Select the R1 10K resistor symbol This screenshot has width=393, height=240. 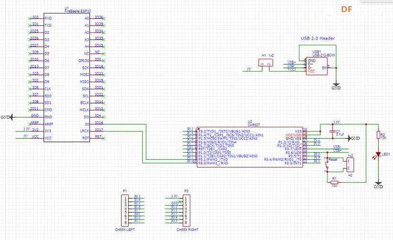coord(334,182)
